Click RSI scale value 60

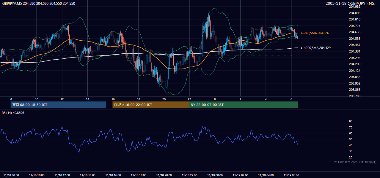351,133
